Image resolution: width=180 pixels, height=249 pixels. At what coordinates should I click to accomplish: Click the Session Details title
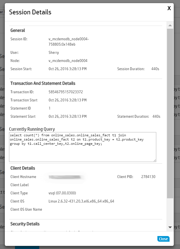coord(30,12)
